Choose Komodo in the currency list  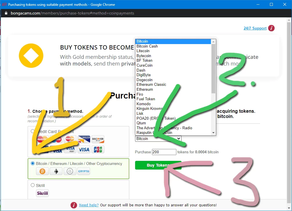pos(173,104)
